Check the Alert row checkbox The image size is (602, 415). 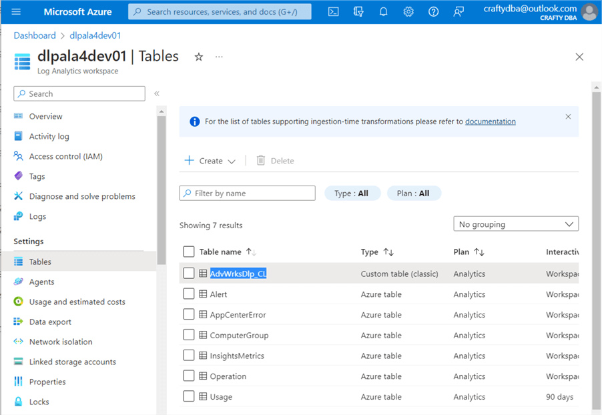tap(188, 294)
